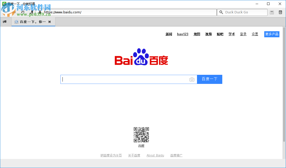Switch to the 百度一下 tab
The width and height of the screenshot is (286, 168).
click(x=33, y=22)
